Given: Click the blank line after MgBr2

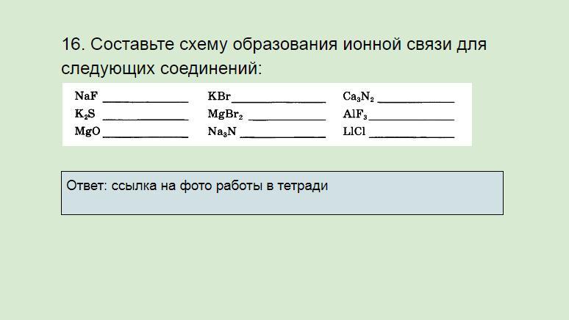Looking at the screenshot, I should 287,117.
